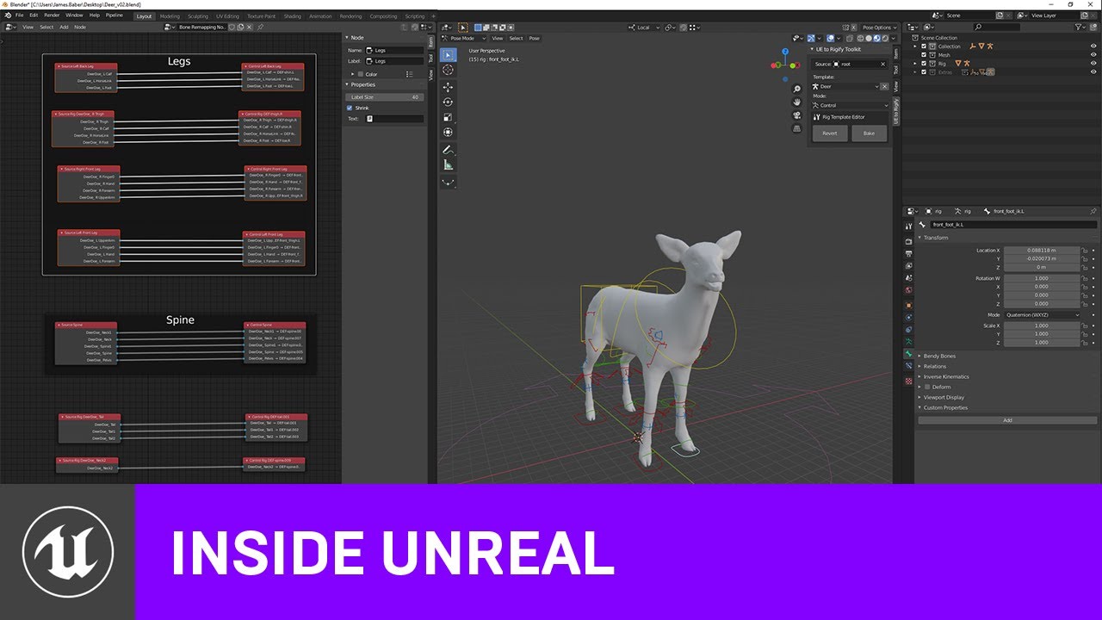Open node editor Node menu
Screen dimensions: 1102x620
(x=80, y=27)
